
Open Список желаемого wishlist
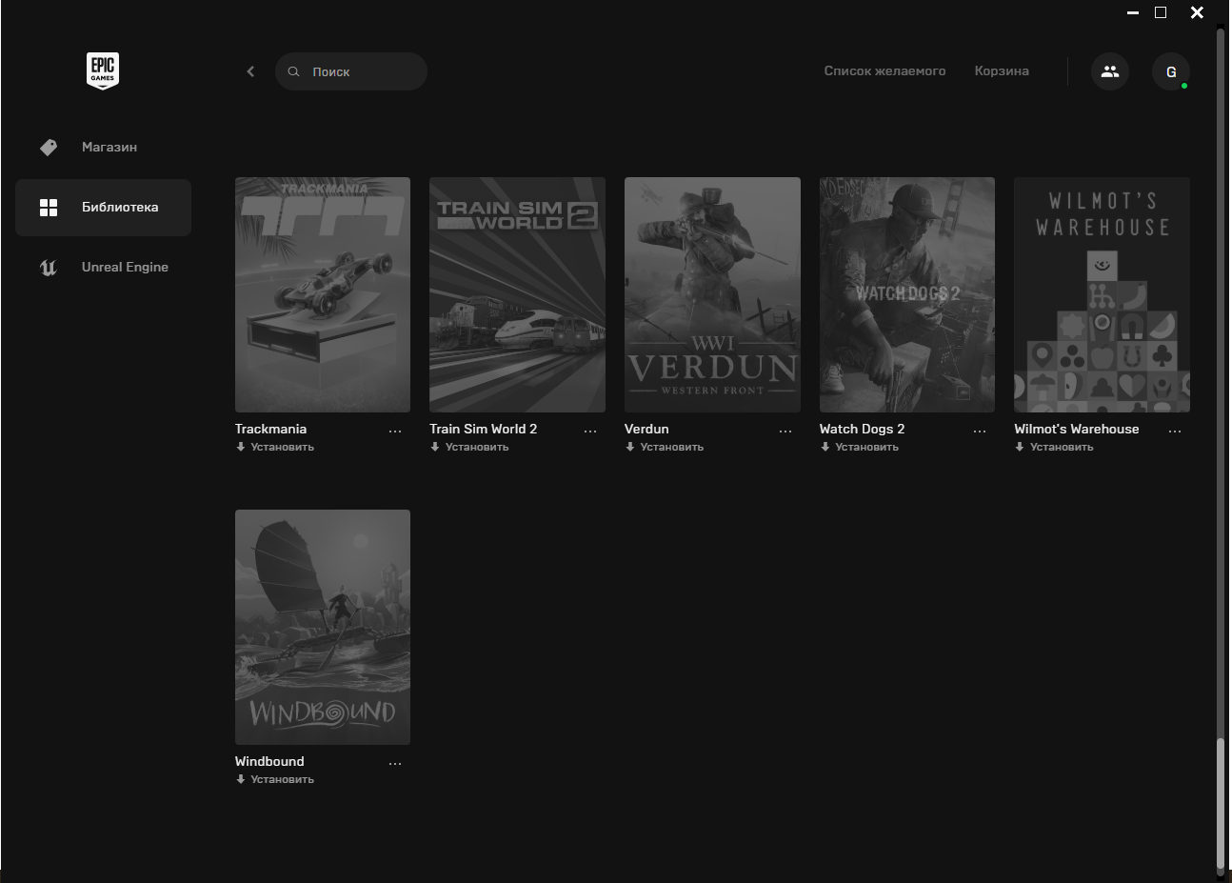point(884,70)
